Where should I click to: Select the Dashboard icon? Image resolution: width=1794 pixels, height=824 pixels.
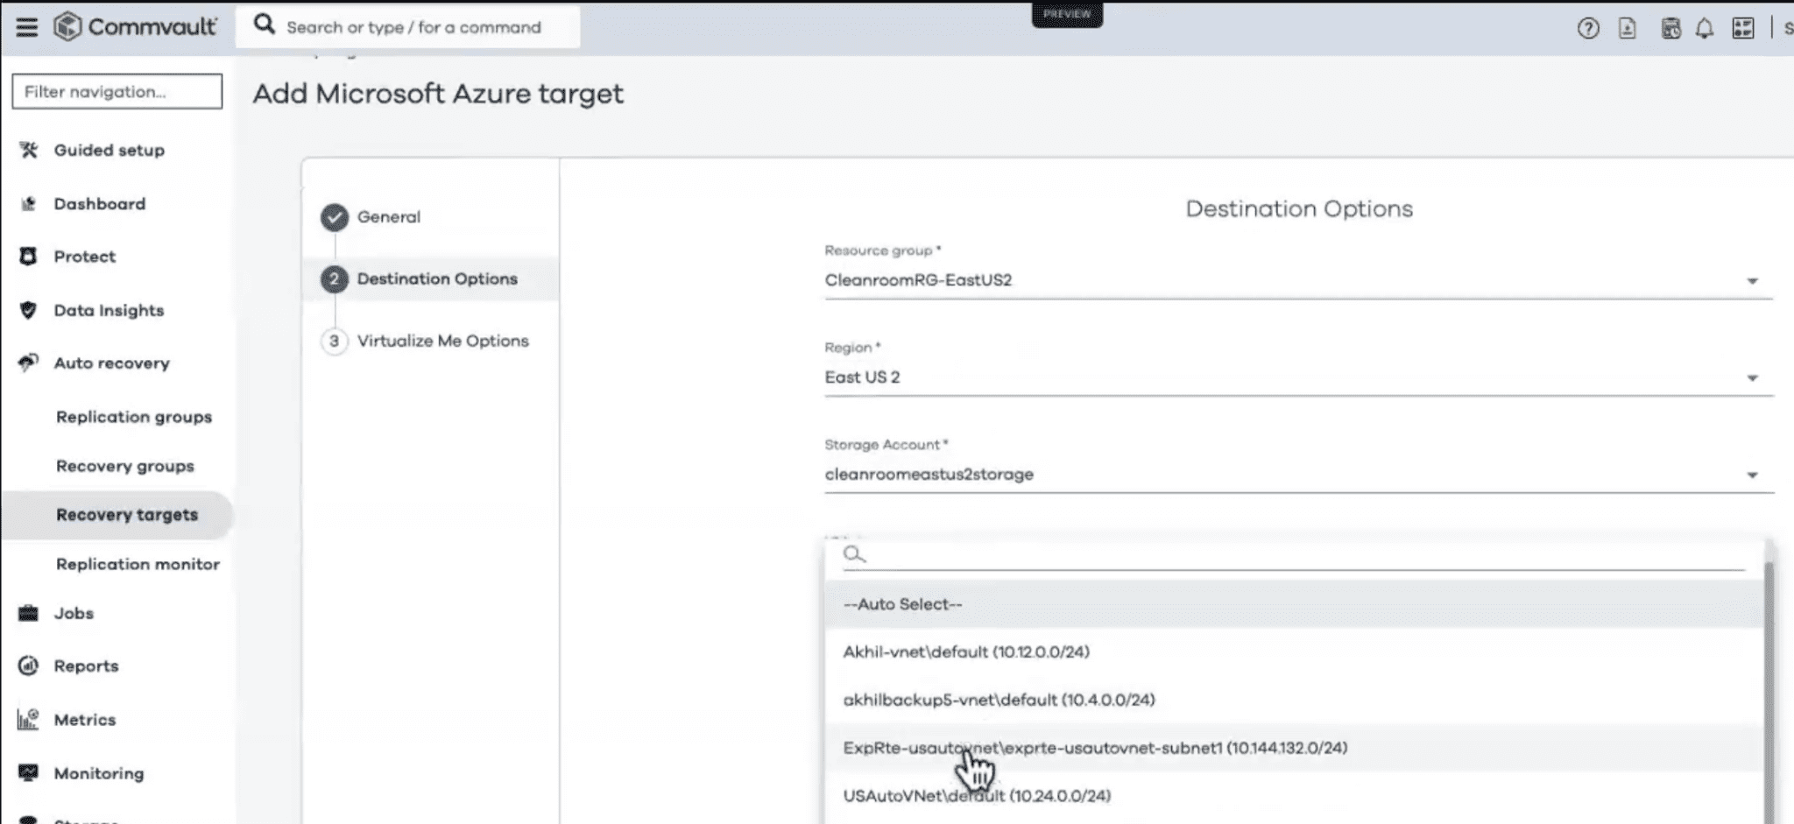tap(28, 203)
